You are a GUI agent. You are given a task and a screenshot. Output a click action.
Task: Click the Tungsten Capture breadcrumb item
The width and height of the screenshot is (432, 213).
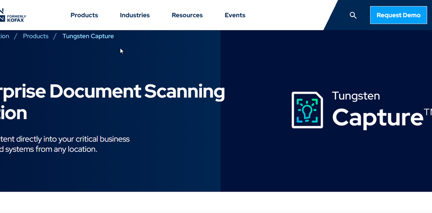pyautogui.click(x=88, y=36)
